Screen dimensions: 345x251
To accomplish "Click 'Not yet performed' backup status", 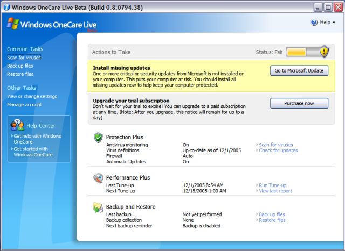I will click(202, 214).
